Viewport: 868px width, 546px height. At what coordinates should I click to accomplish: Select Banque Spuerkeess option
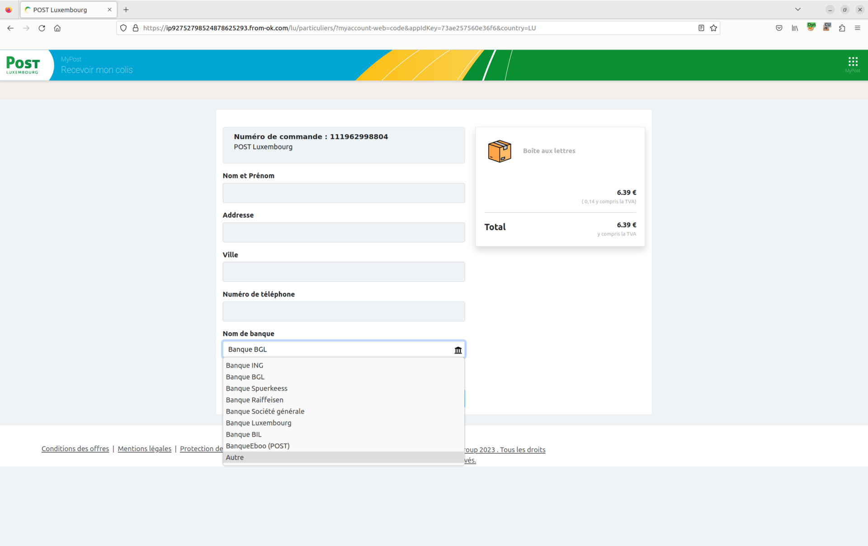point(344,388)
